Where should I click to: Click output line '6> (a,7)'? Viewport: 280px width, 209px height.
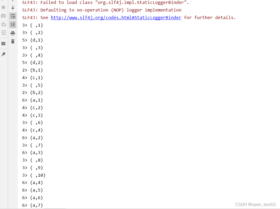(x=33, y=205)
